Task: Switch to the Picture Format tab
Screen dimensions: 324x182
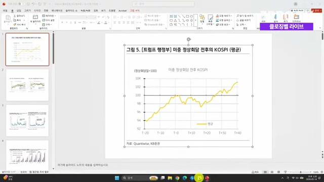Action: coord(135,11)
